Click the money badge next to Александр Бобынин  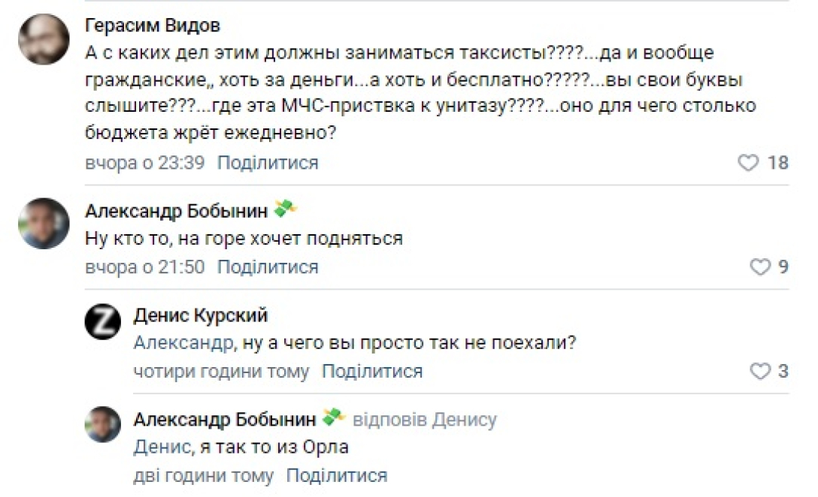point(284,207)
